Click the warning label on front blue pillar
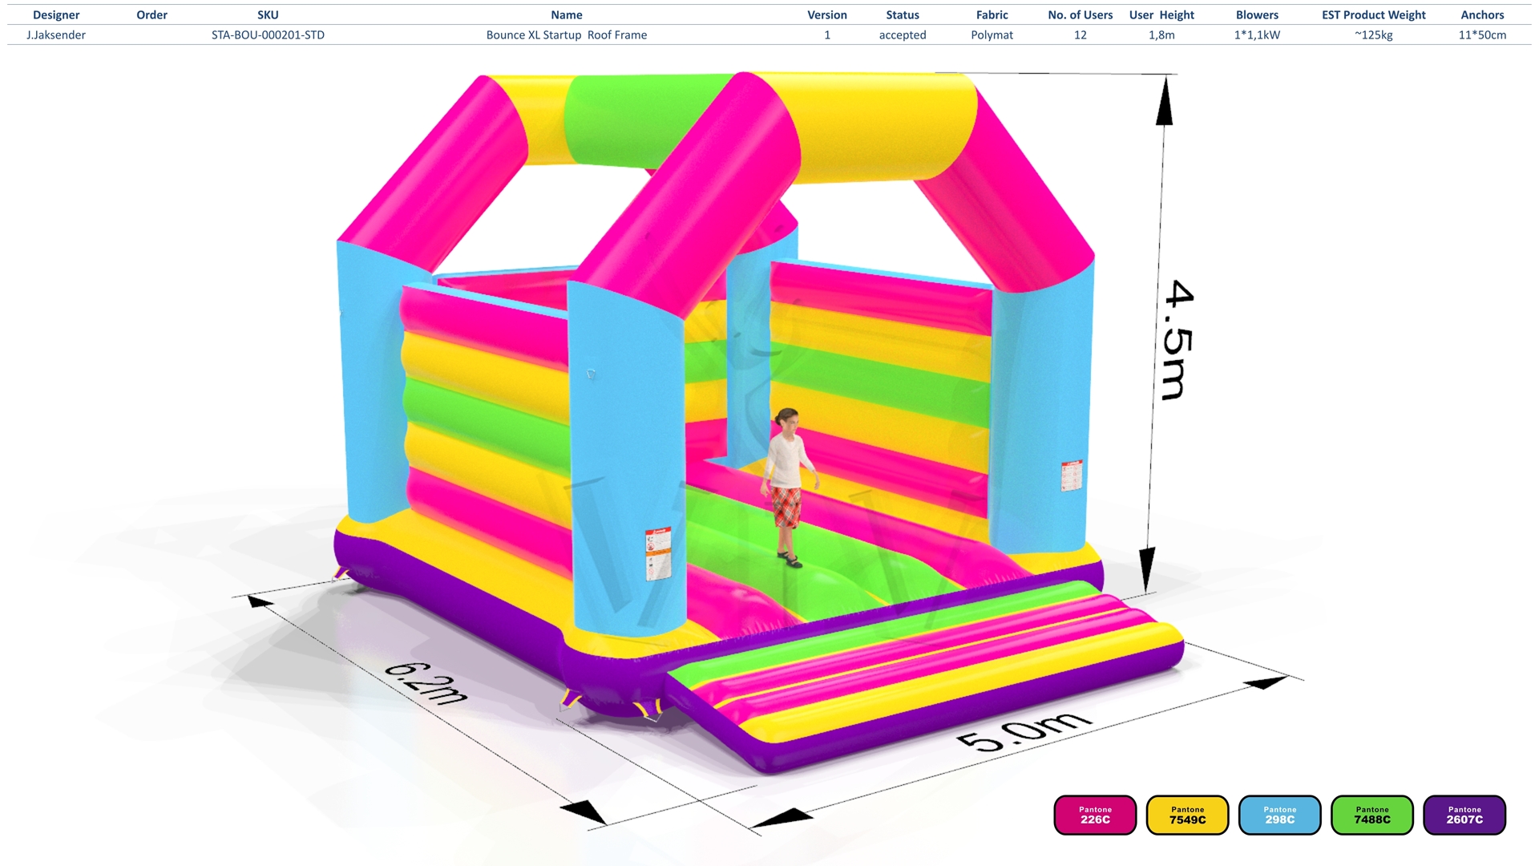 point(658,554)
